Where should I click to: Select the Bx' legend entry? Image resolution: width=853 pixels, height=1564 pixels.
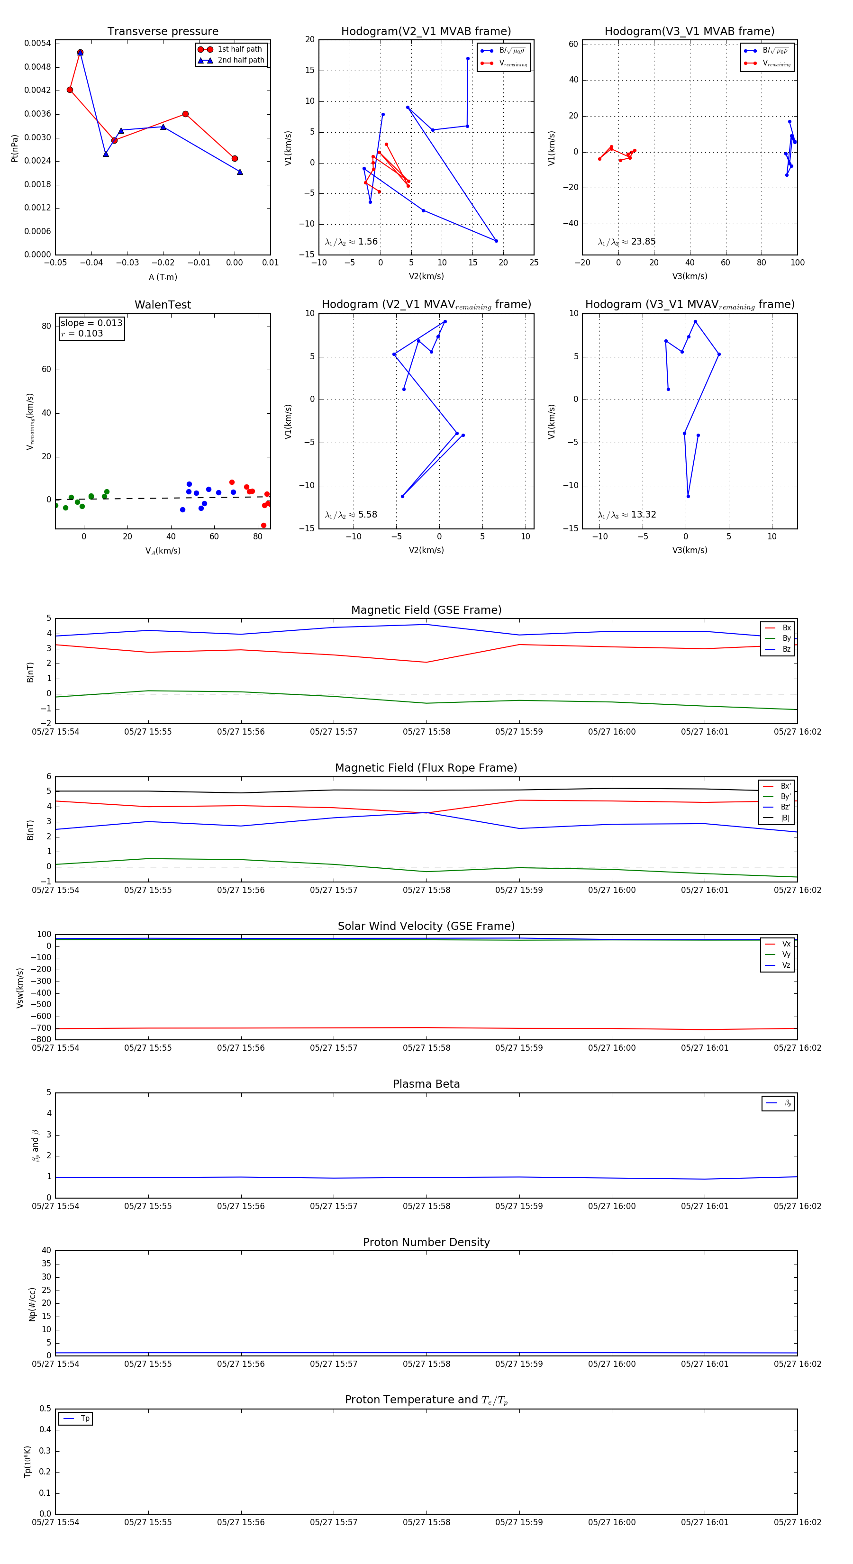pyautogui.click(x=777, y=786)
